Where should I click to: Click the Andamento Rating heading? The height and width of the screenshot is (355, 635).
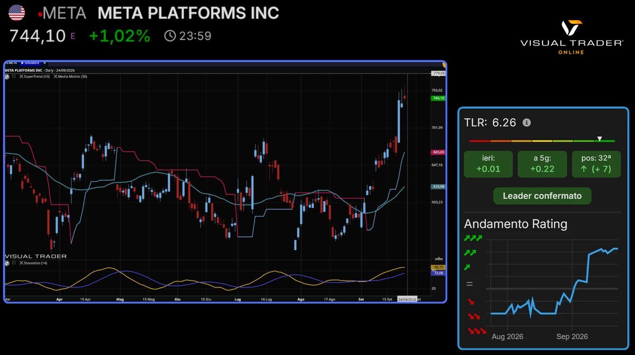[x=515, y=224]
